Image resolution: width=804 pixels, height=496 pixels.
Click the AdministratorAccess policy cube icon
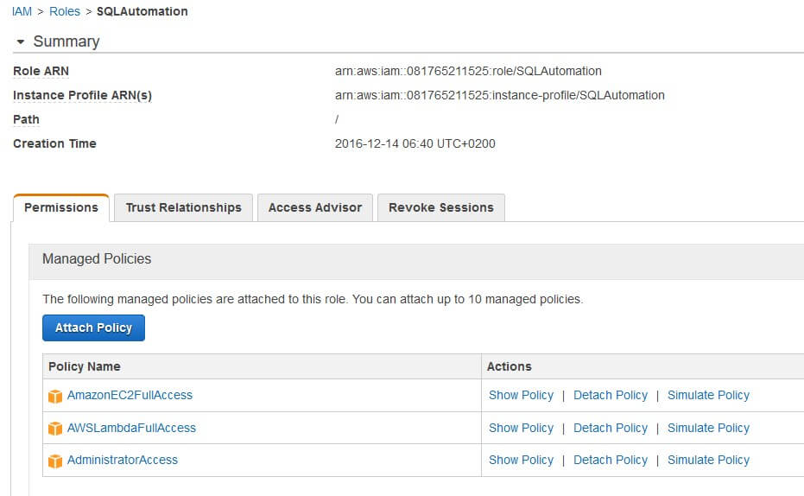(x=55, y=461)
